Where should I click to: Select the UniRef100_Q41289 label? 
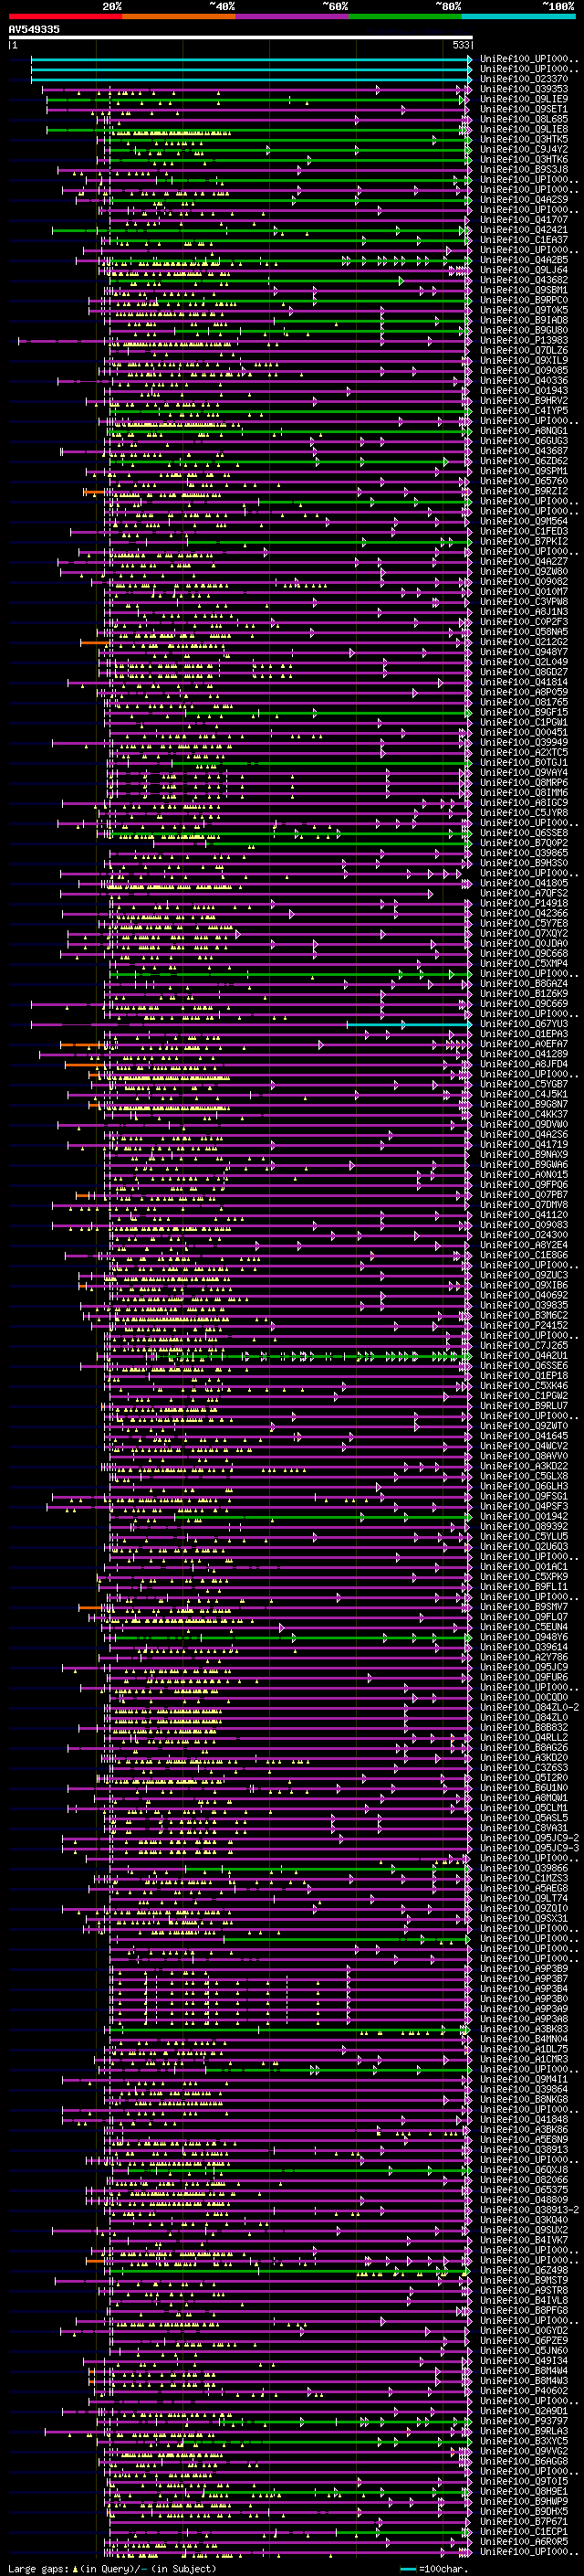pyautogui.click(x=524, y=1054)
